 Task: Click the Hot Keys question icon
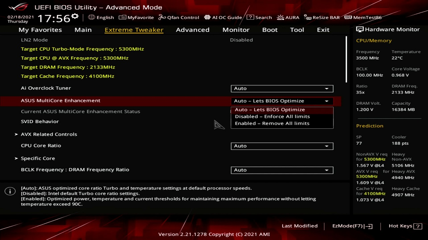418,226
